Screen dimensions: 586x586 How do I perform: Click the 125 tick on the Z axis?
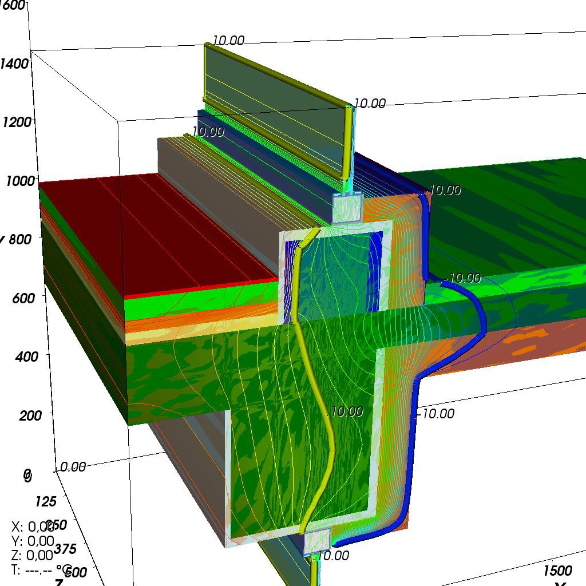coord(45,501)
